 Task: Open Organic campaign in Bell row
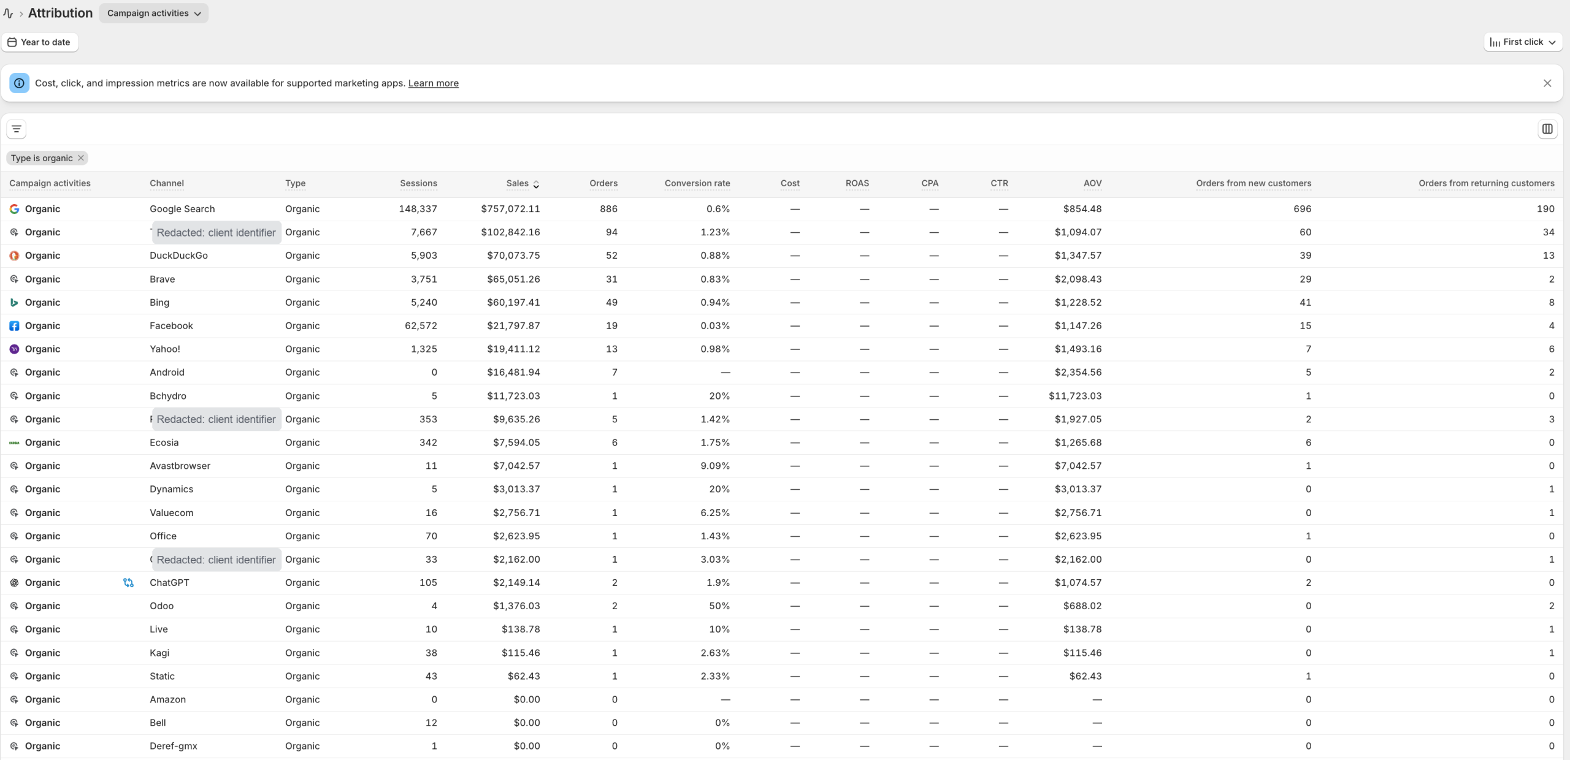(42, 723)
